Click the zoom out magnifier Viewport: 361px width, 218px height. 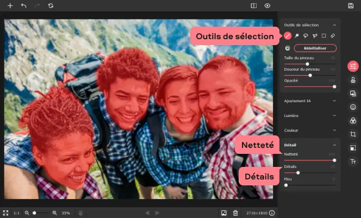tap(27, 213)
